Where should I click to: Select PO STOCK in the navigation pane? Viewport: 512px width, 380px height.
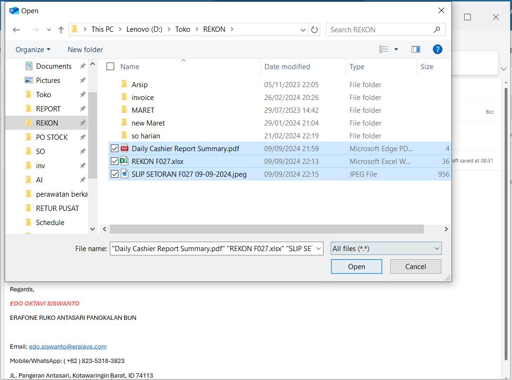click(52, 137)
